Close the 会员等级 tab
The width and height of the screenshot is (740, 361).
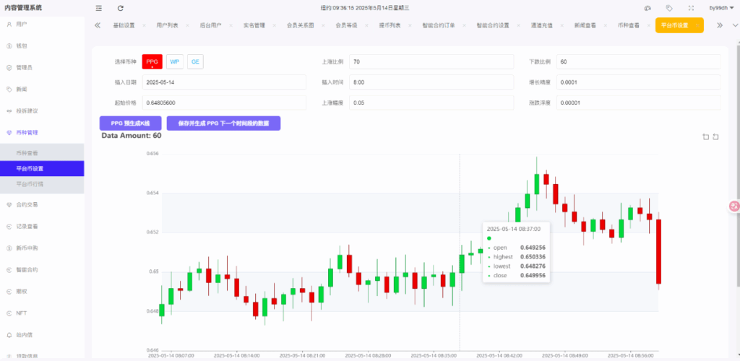[x=366, y=25]
